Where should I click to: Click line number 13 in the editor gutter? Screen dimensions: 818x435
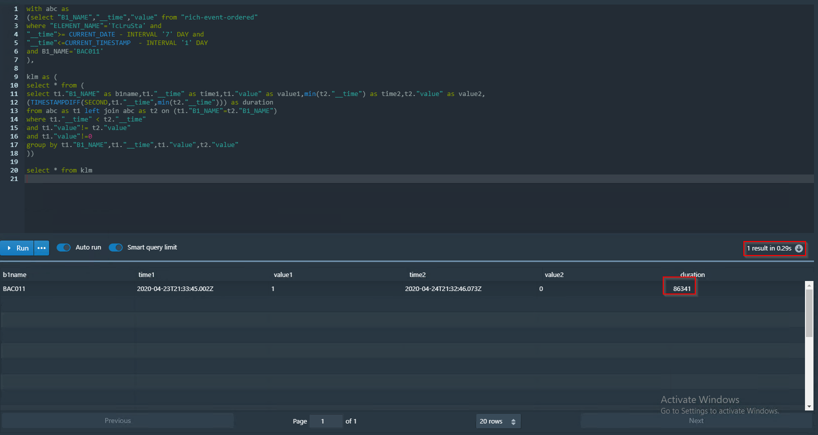pos(14,111)
